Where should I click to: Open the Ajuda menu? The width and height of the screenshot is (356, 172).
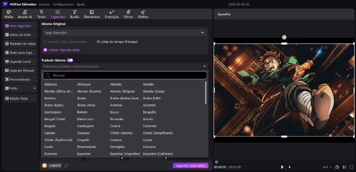81,4
